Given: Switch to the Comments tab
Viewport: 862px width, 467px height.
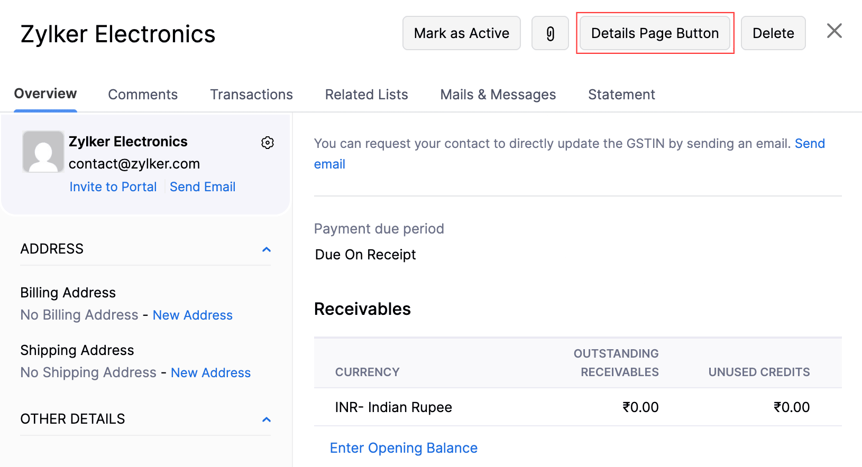Looking at the screenshot, I should (x=143, y=95).
